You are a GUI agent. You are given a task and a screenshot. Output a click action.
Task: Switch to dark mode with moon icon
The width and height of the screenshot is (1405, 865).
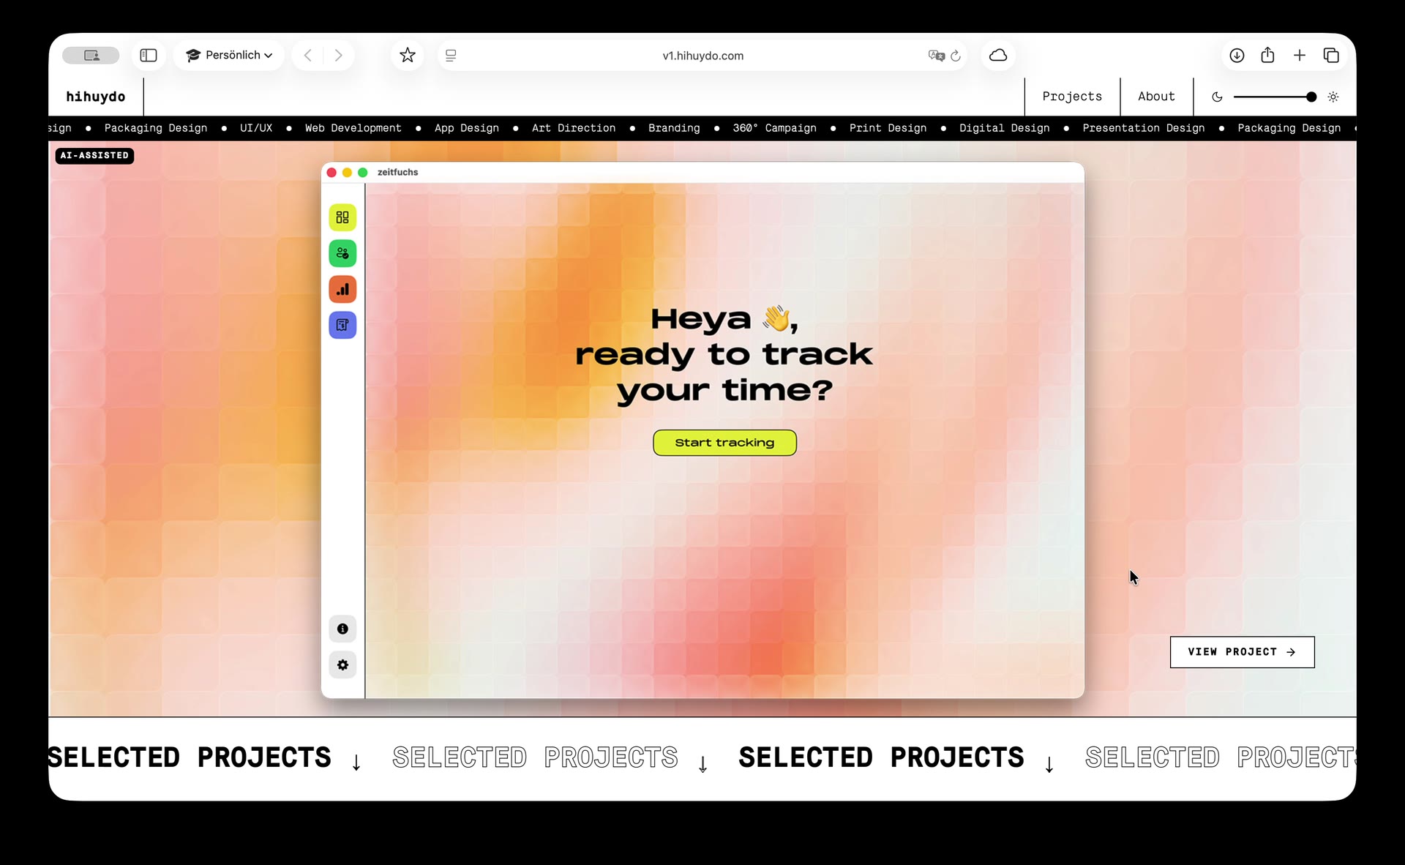click(1217, 97)
